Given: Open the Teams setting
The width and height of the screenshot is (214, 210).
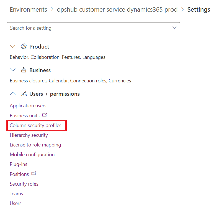Looking at the screenshot, I should [16, 194].
